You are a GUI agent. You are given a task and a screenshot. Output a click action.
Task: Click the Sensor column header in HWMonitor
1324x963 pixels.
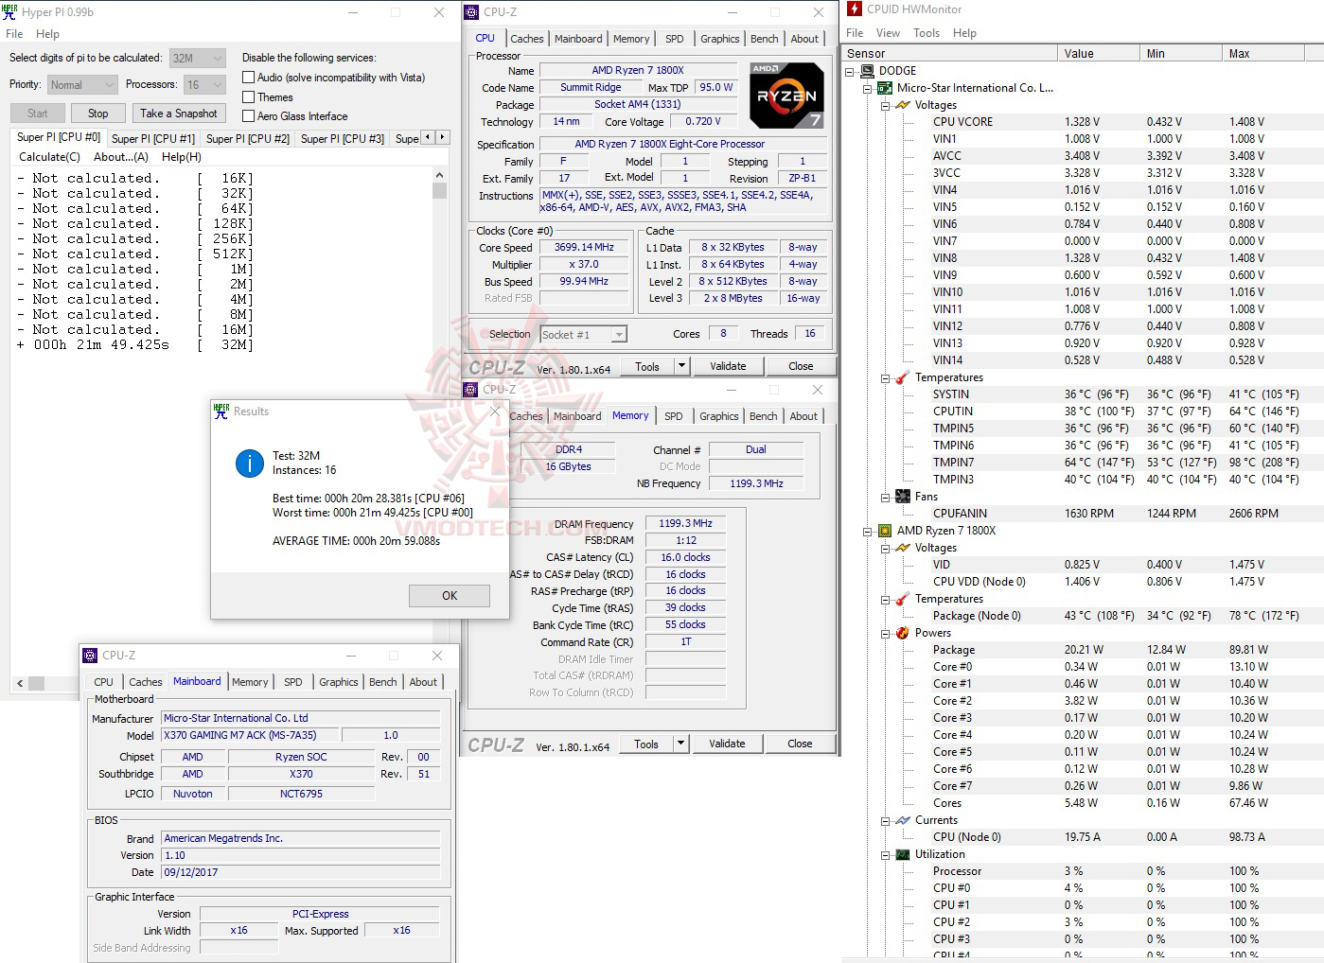click(x=949, y=54)
